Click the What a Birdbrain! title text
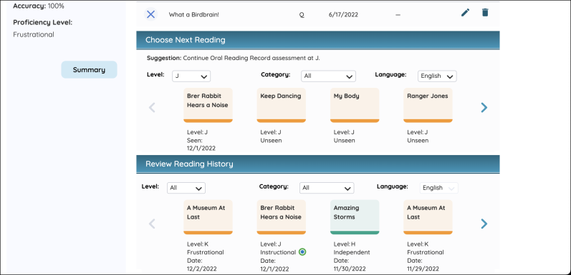 [x=193, y=14]
